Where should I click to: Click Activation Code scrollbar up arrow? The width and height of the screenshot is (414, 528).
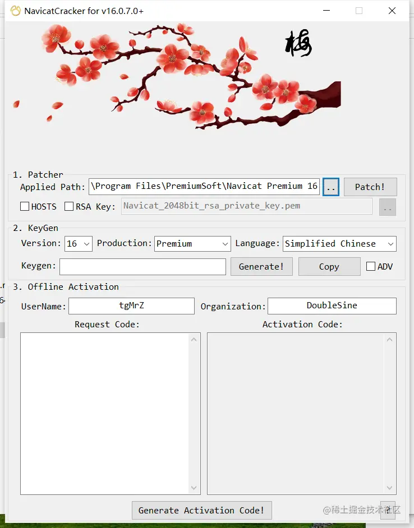point(390,340)
